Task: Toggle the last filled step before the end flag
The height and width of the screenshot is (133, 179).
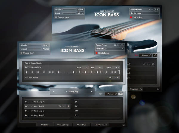Action: click(115, 72)
